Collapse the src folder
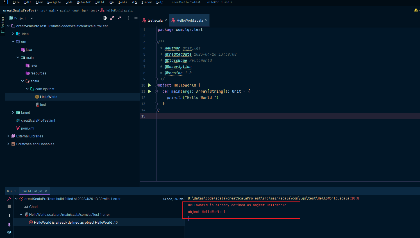420x238 pixels. point(13,42)
